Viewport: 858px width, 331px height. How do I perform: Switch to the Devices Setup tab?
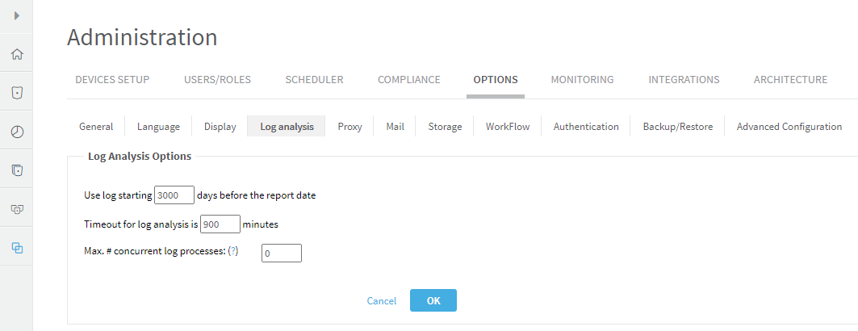tap(112, 80)
